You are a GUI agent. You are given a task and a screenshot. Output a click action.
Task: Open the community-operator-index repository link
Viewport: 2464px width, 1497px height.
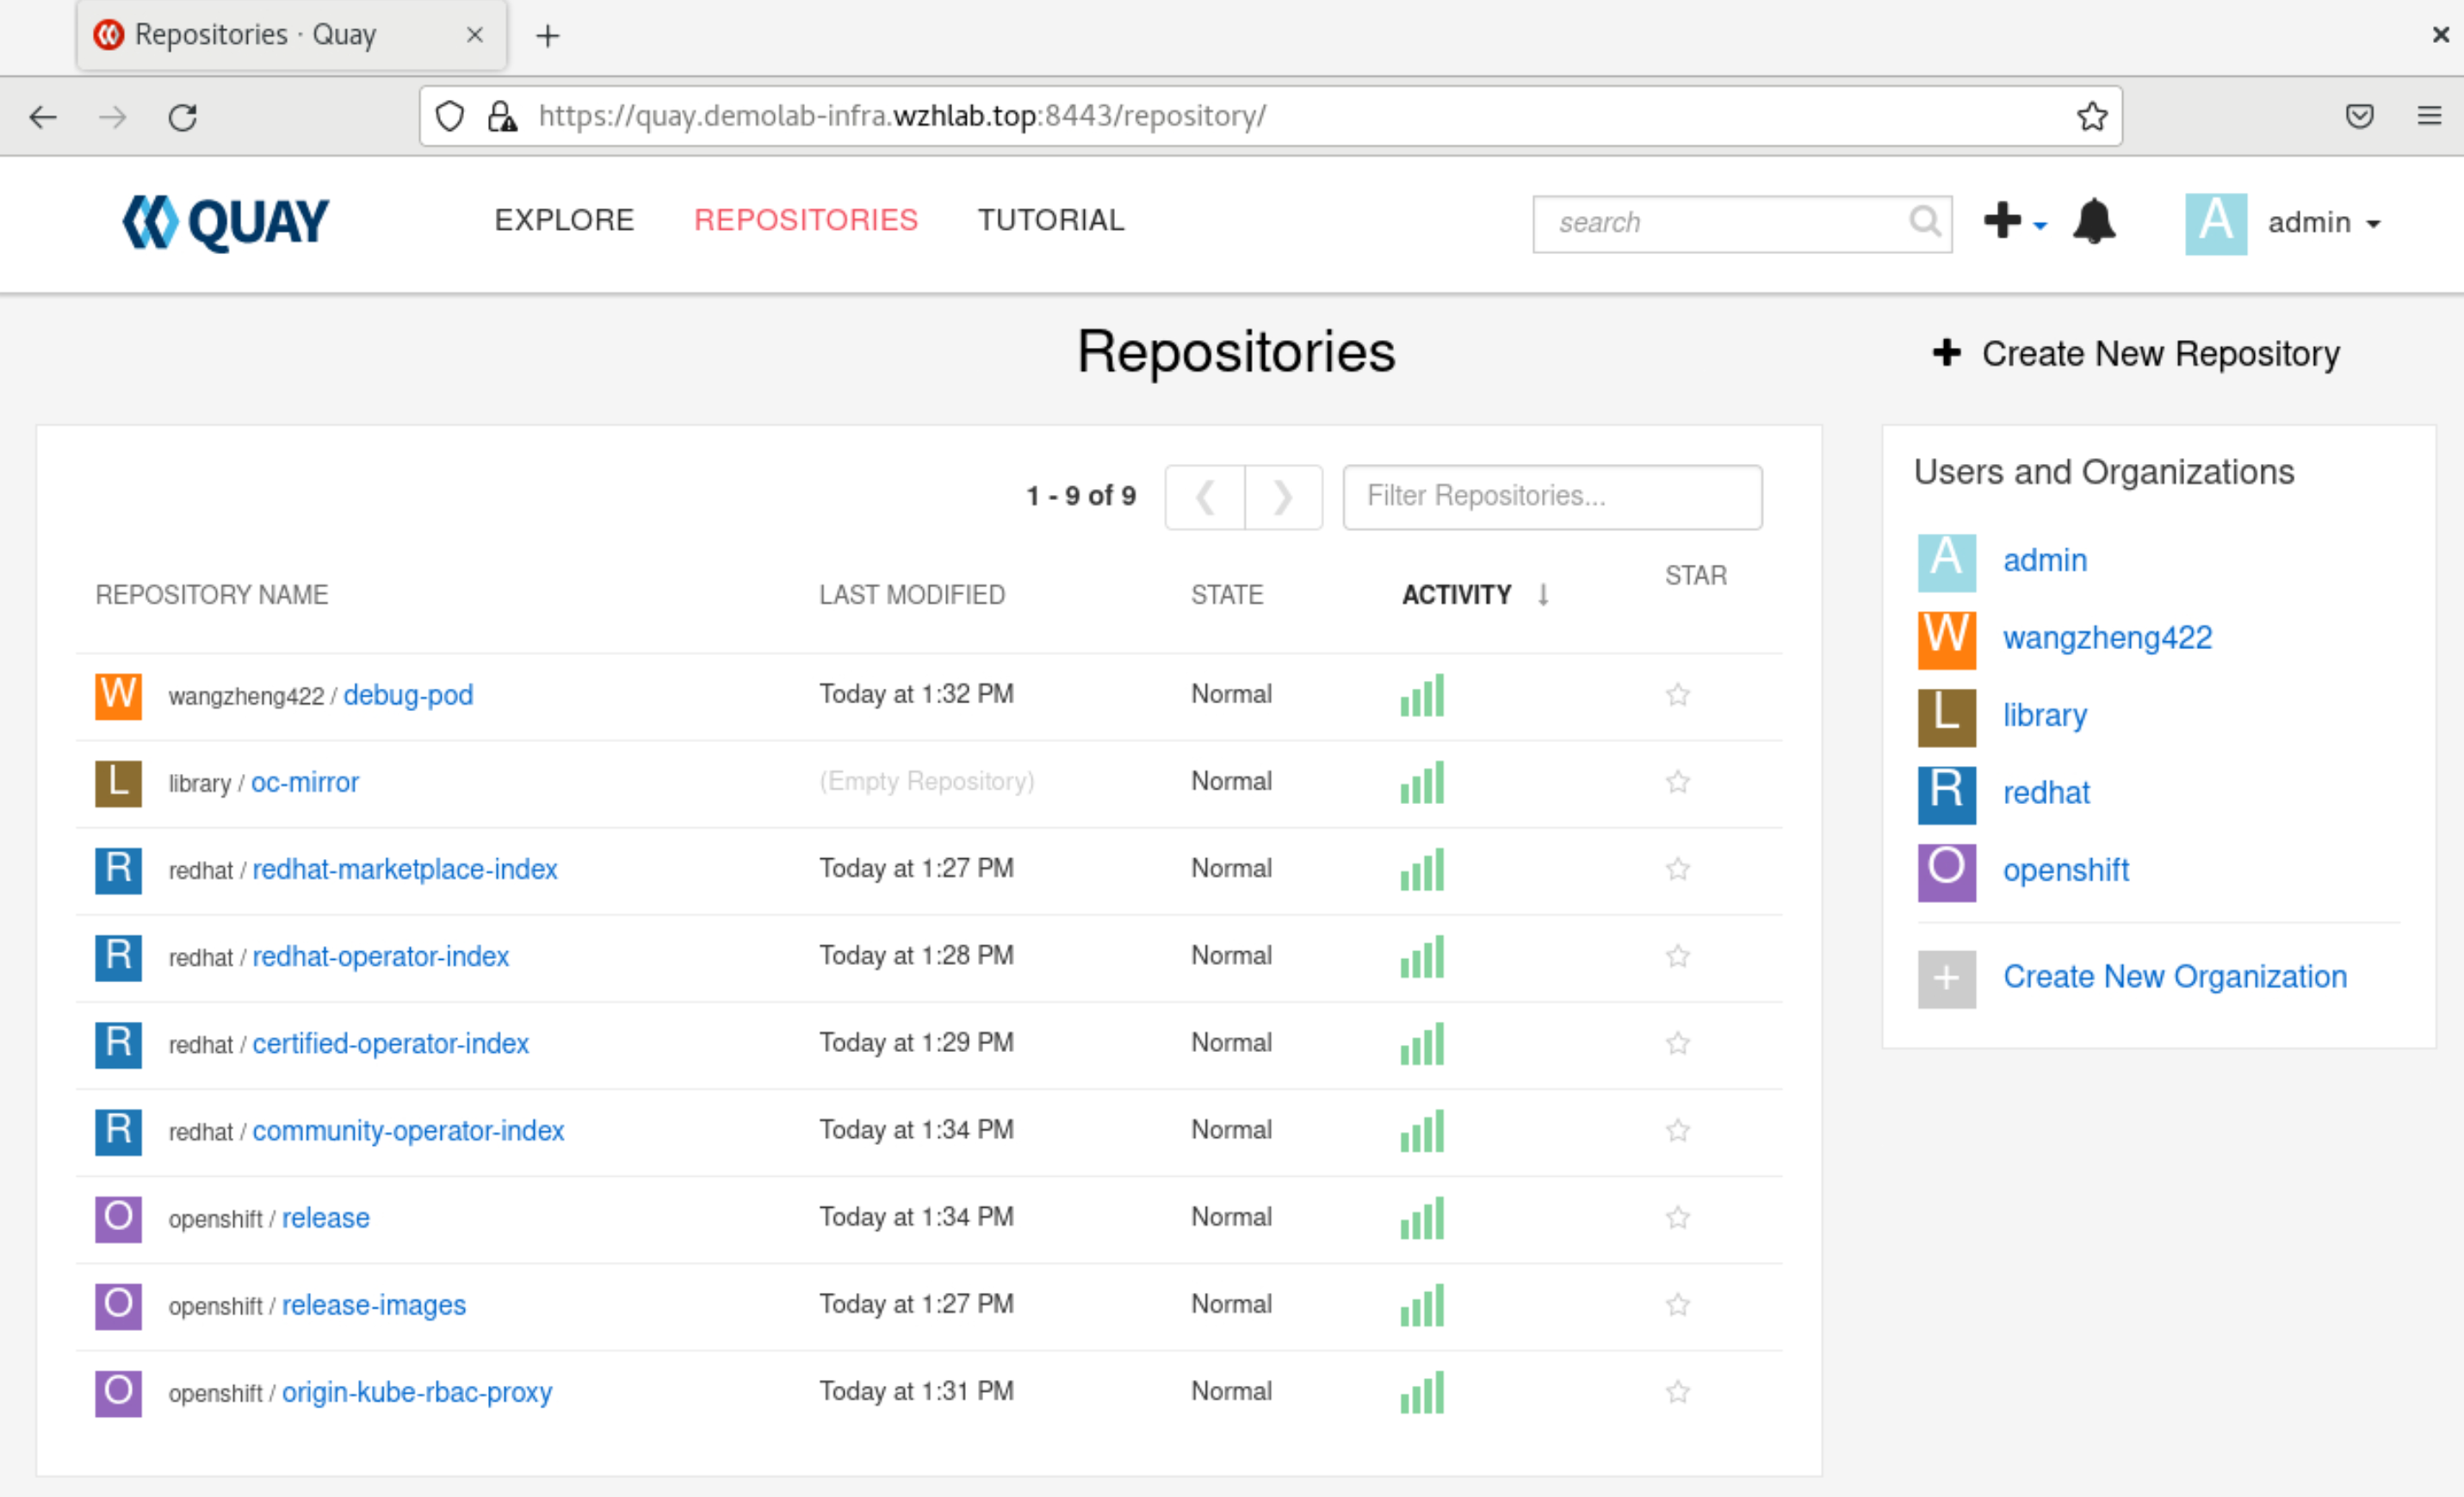[x=408, y=1131]
